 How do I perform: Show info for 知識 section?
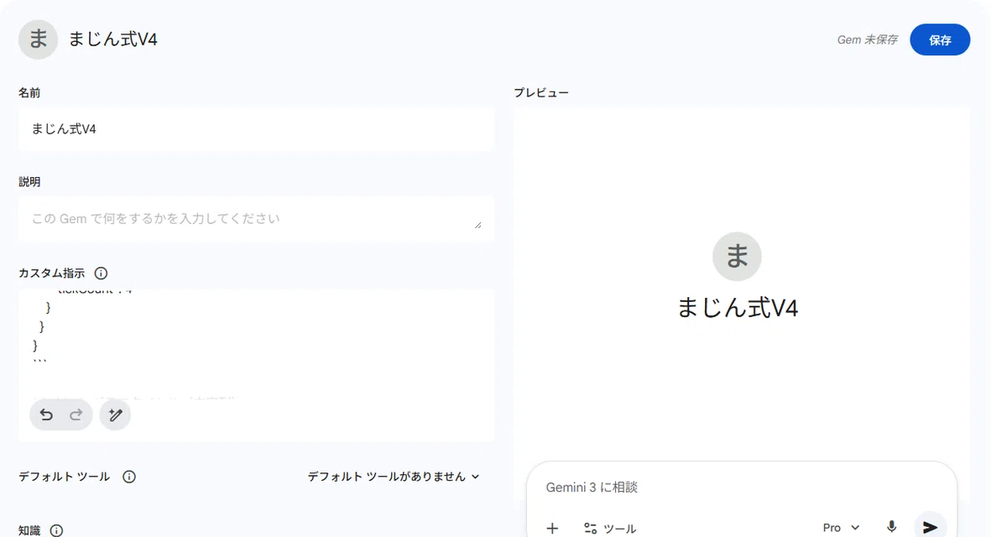click(56, 530)
